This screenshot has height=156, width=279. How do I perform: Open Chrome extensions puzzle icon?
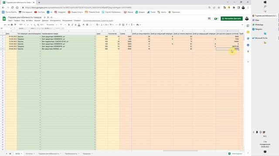(234, 8)
